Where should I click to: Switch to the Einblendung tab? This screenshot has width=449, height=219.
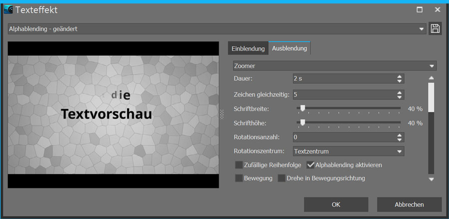point(248,48)
